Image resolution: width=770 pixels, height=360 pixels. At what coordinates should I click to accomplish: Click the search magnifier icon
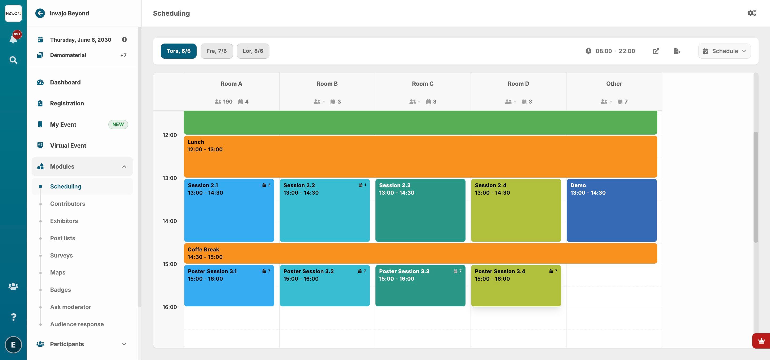click(x=13, y=60)
